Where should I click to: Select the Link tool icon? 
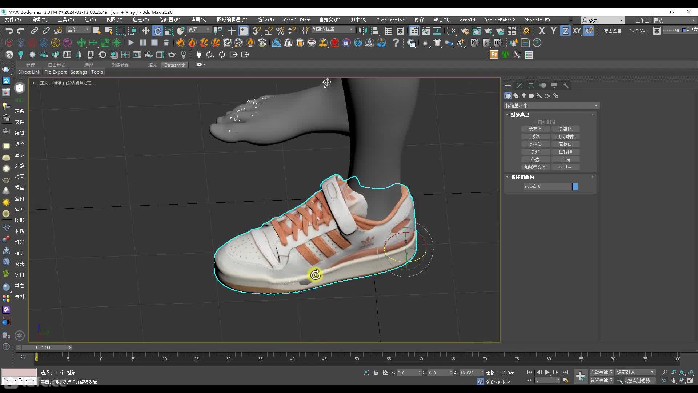[x=35, y=31]
